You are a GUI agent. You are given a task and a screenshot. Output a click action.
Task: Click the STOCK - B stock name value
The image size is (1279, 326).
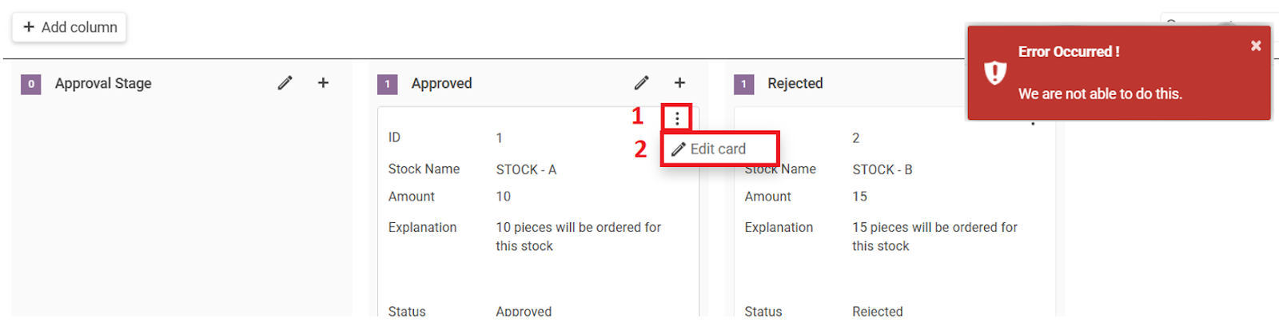(x=883, y=169)
